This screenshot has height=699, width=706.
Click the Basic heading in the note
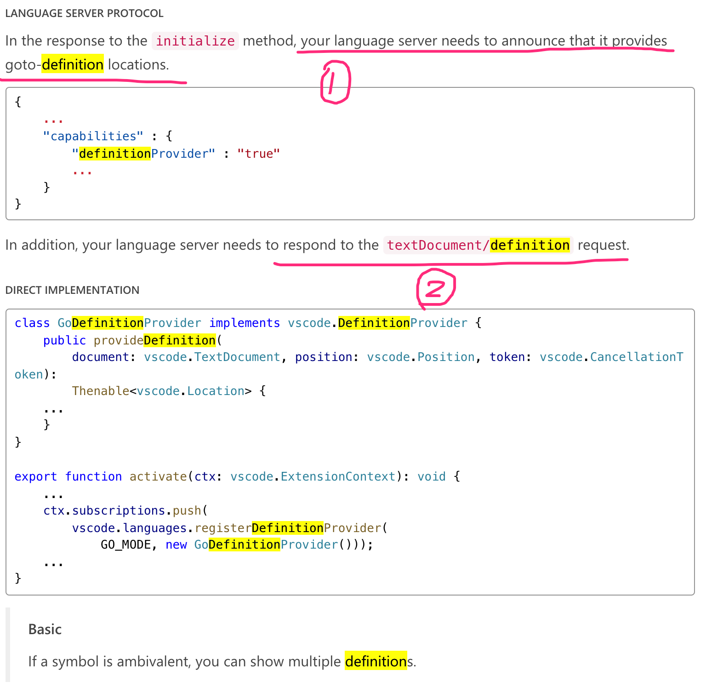(45, 629)
